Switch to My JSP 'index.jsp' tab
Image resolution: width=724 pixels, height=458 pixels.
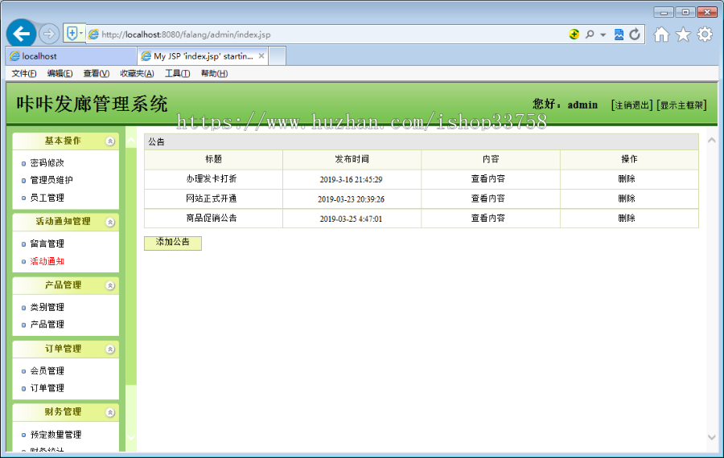pyautogui.click(x=204, y=56)
